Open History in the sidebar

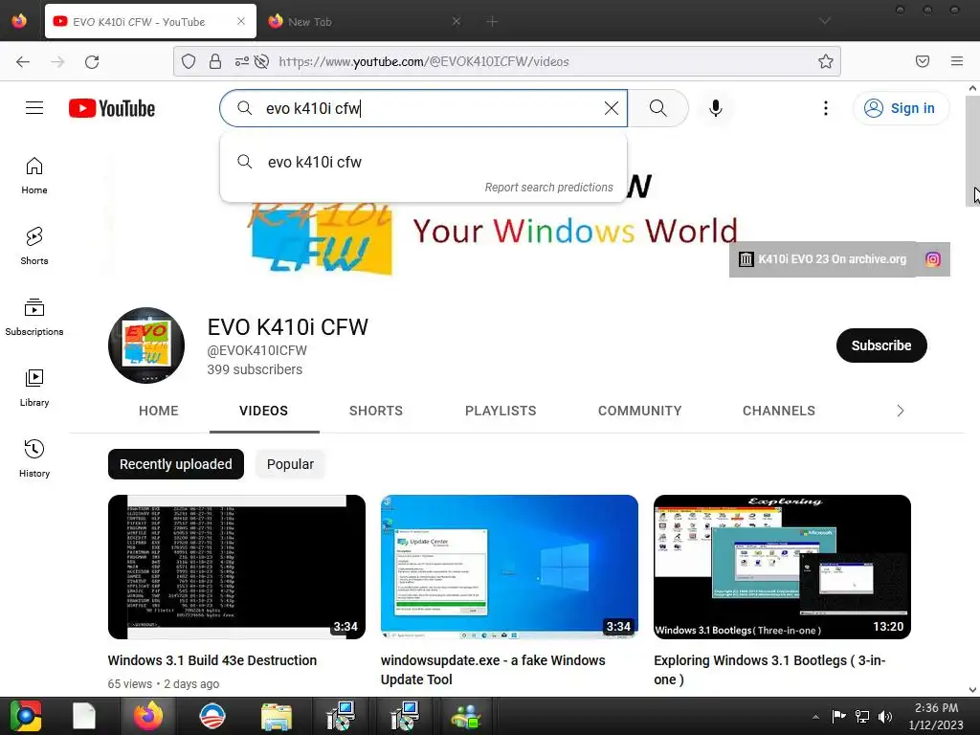click(34, 458)
